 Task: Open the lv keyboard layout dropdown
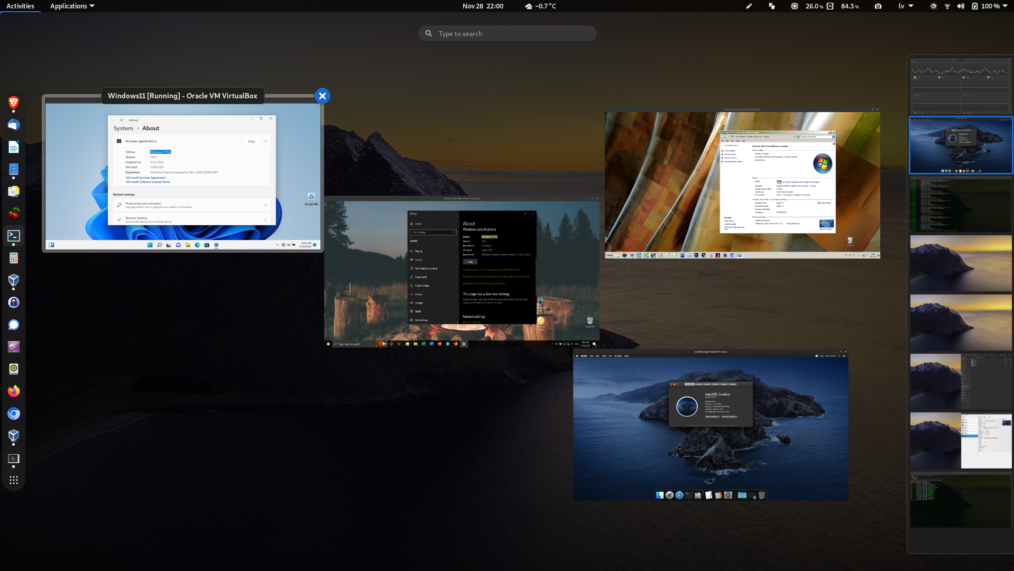coord(905,6)
